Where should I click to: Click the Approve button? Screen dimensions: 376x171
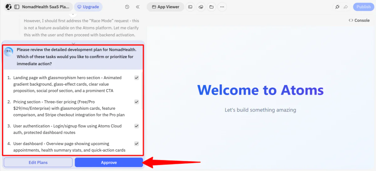(109, 163)
